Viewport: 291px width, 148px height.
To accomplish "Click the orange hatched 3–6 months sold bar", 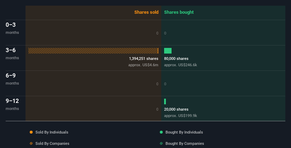I will coord(93,51).
